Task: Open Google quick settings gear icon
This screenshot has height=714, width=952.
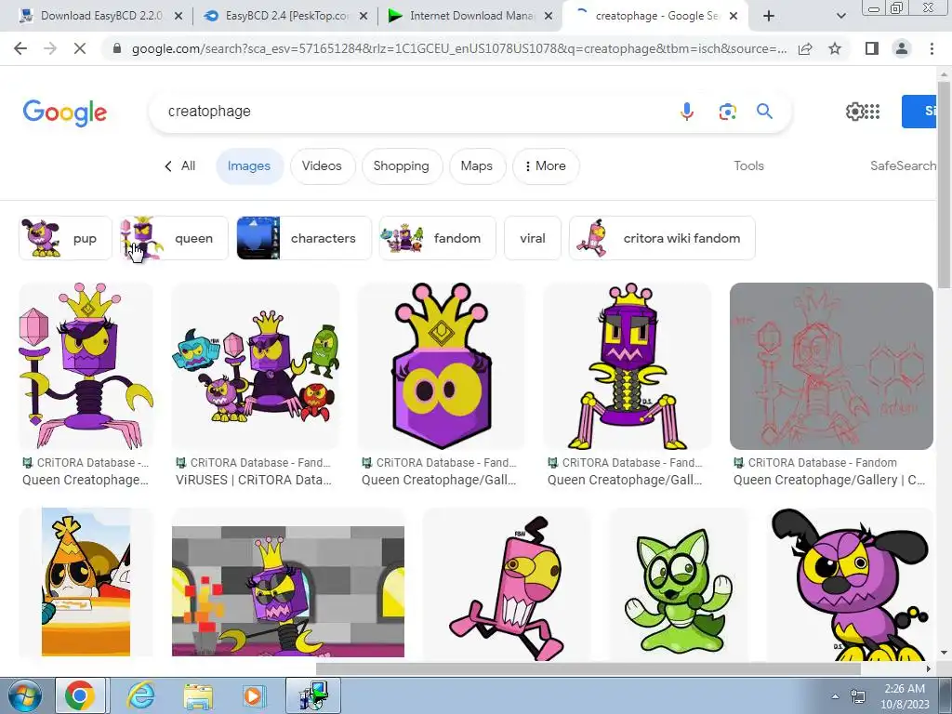Action: [854, 112]
